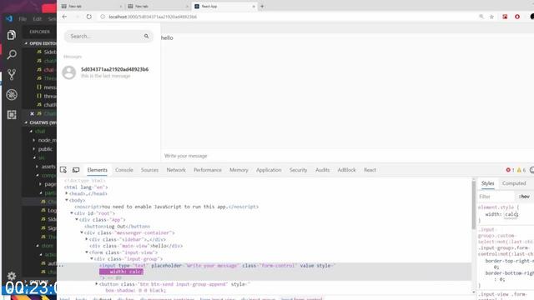This screenshot has width=534, height=300.
Task: Reload the page with refresh icon
Action: [x=89, y=17]
